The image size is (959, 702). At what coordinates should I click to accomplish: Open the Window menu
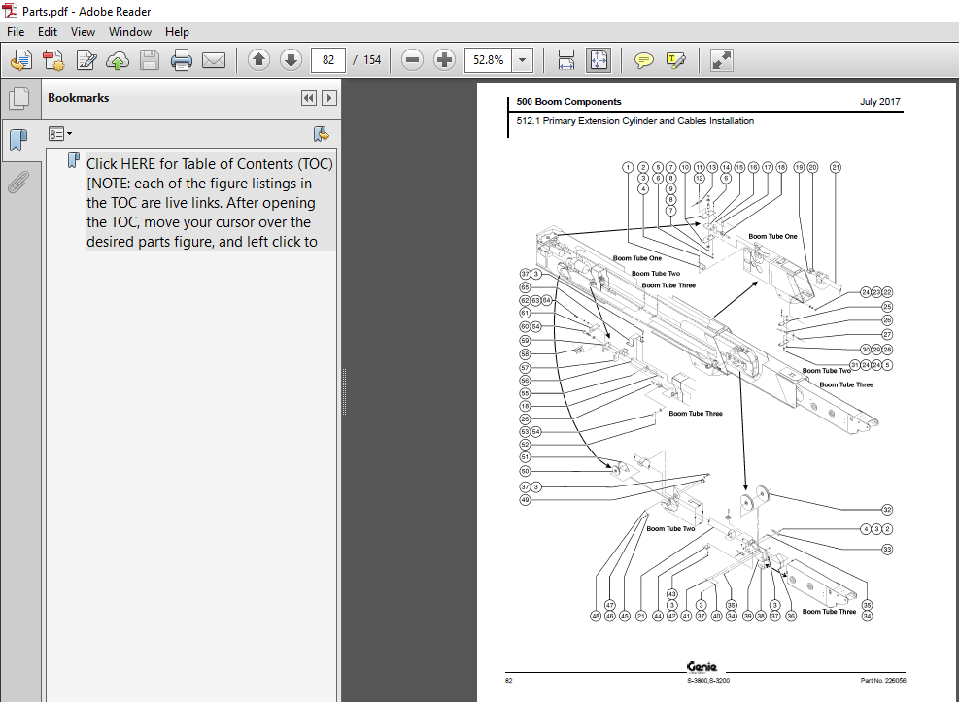coord(130,32)
